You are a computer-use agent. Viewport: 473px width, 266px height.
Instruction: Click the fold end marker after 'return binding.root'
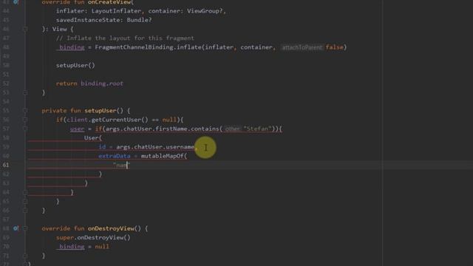click(25, 92)
